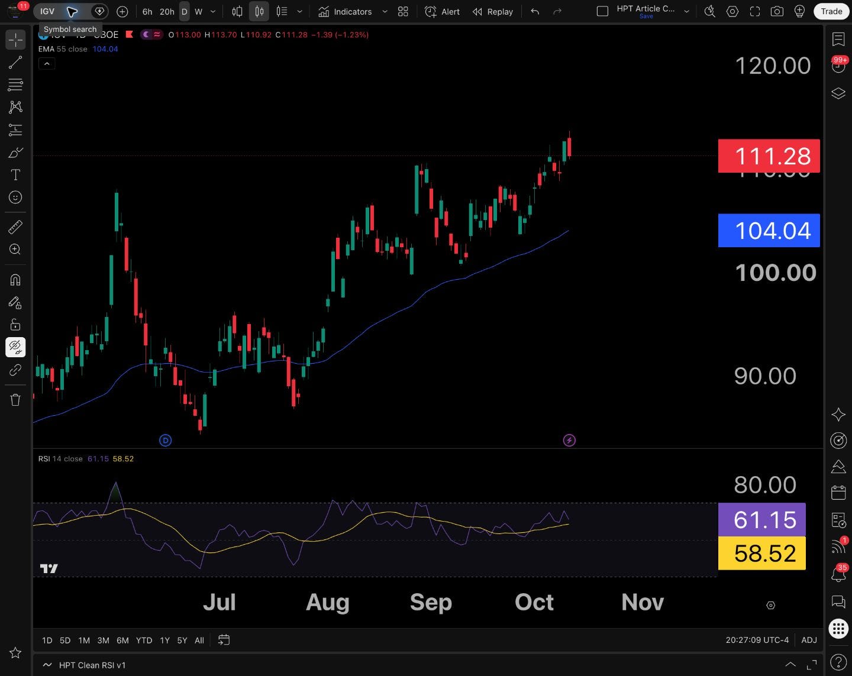This screenshot has width=852, height=676.
Task: Collapse the HPT Clean RSI panel
Action: 790,665
